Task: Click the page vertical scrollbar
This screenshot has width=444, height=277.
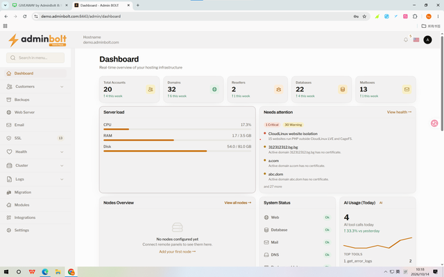Action: [442, 83]
